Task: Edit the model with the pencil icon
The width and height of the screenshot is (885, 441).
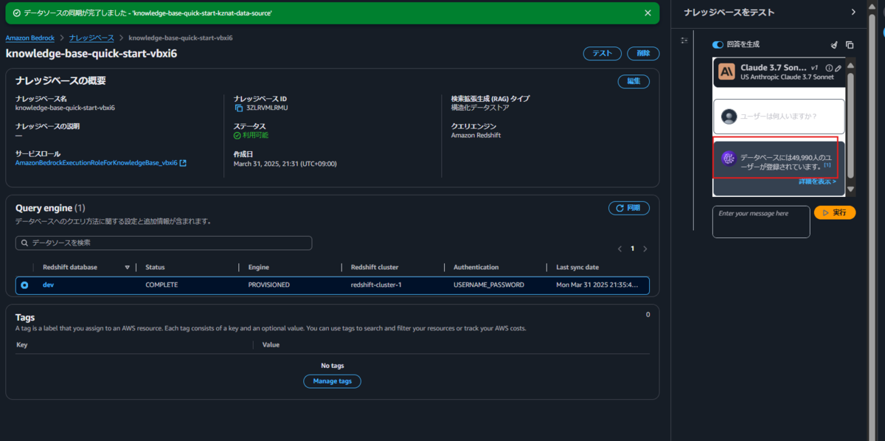Action: 838,68
